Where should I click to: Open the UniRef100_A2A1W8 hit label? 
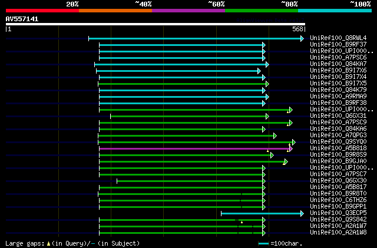tap(338, 233)
